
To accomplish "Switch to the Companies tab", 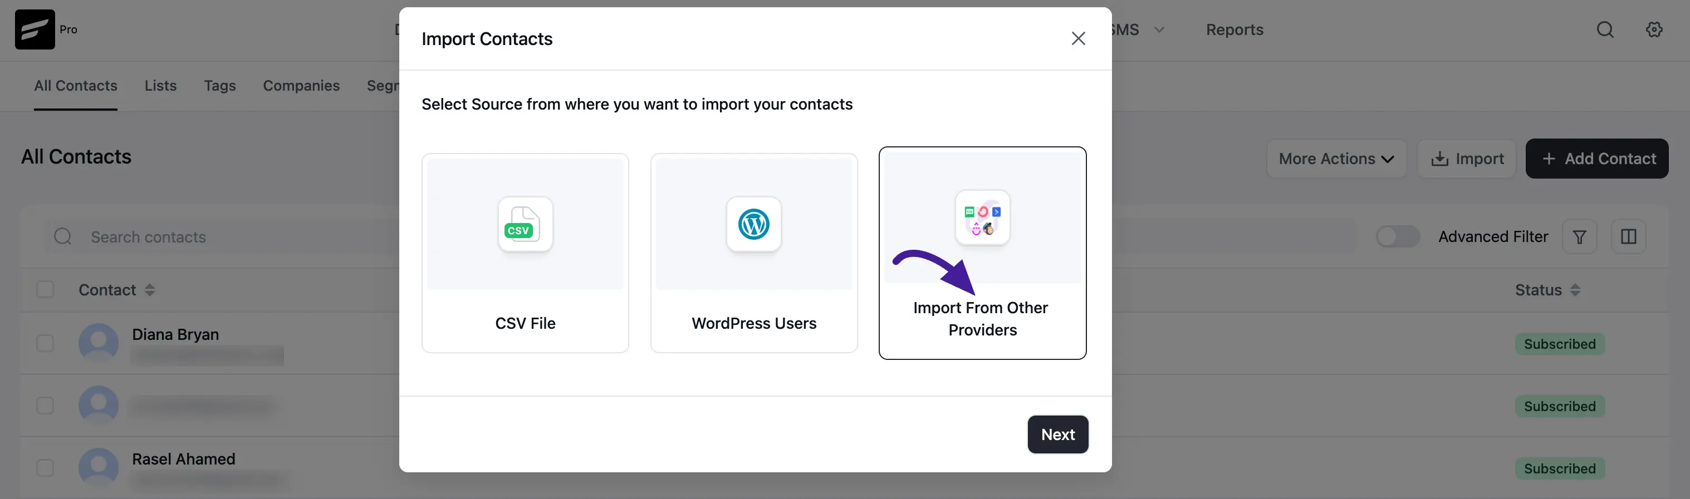I will click(x=301, y=86).
